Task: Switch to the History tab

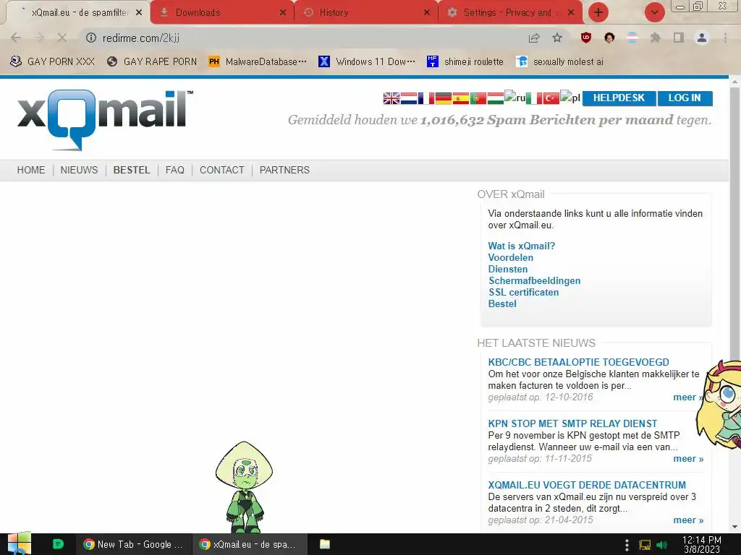Action: click(x=365, y=12)
